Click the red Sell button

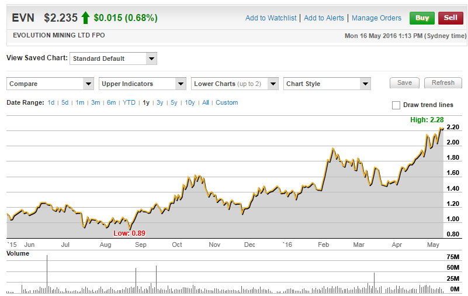[x=450, y=18]
